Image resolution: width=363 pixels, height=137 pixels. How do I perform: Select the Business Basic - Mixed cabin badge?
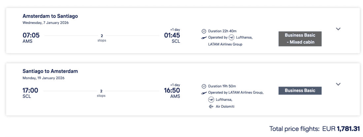(x=300, y=39)
